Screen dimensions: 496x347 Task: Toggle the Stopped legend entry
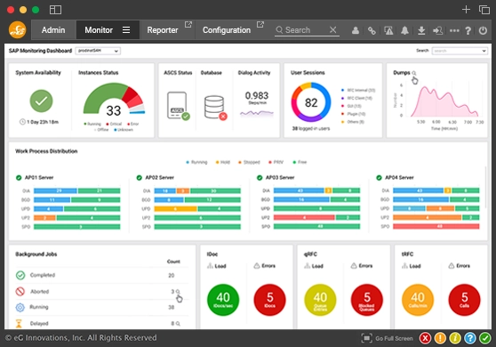pyautogui.click(x=249, y=162)
